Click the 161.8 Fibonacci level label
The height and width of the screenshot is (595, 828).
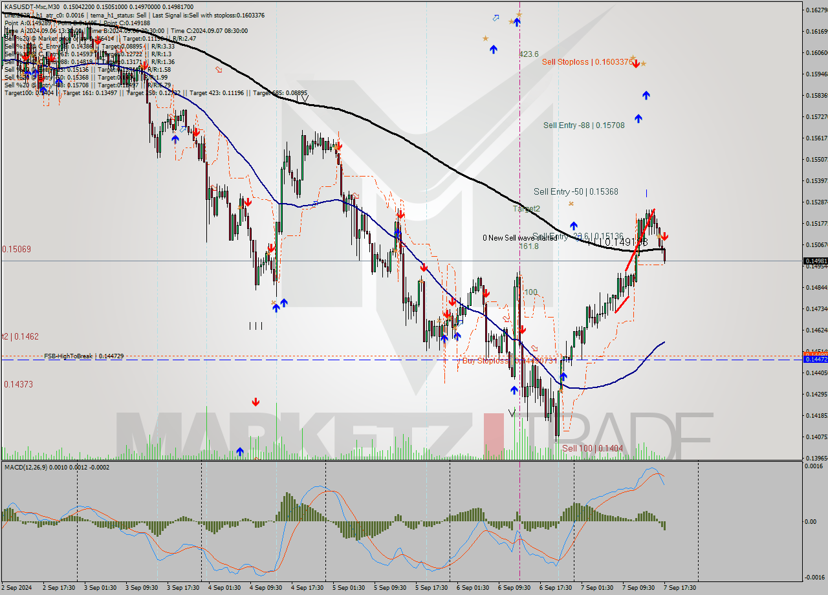pos(528,246)
